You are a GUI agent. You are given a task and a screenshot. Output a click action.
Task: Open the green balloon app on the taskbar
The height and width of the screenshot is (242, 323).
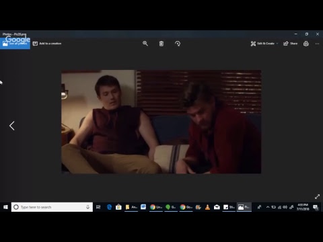[x=171, y=207]
